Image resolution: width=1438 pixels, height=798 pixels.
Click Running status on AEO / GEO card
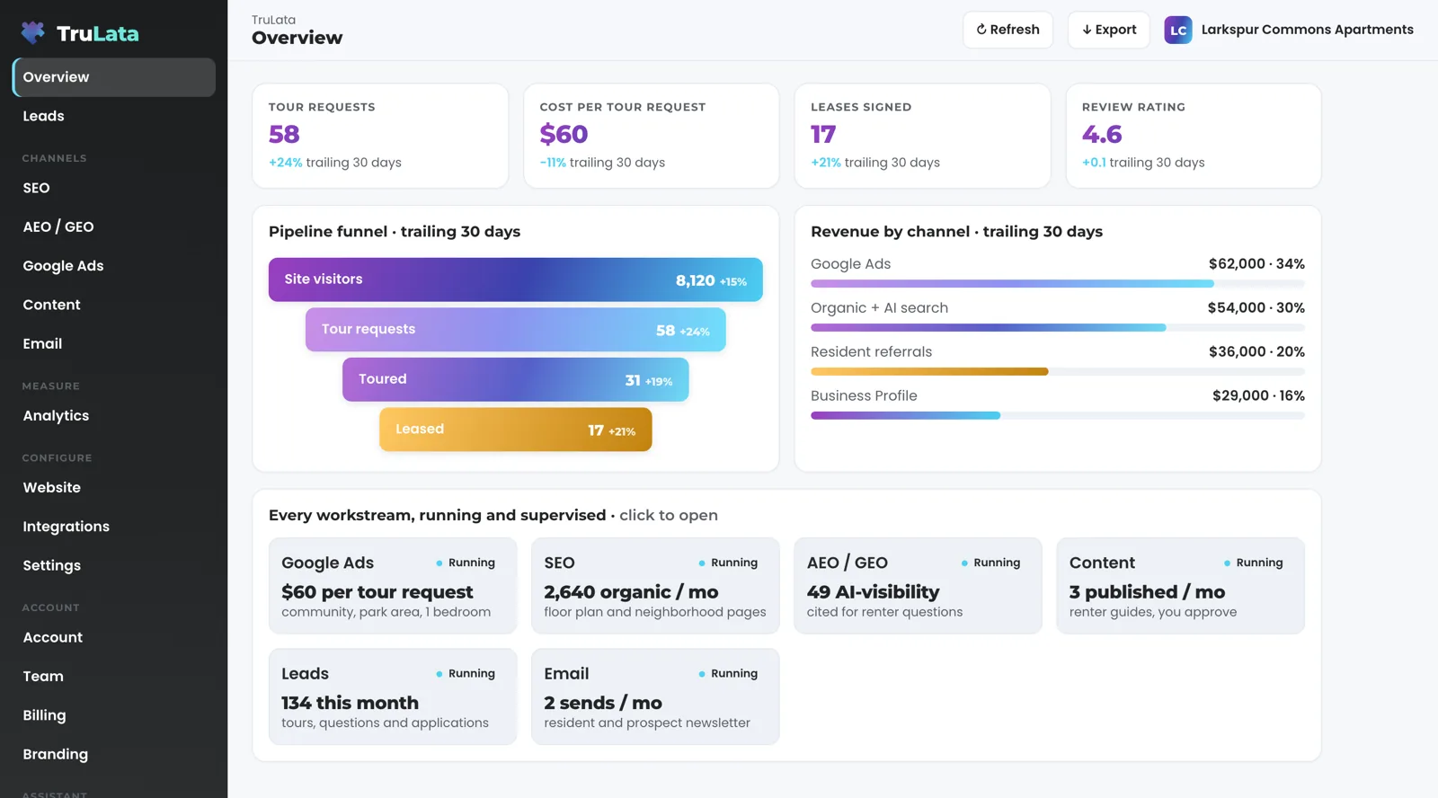tap(990, 563)
